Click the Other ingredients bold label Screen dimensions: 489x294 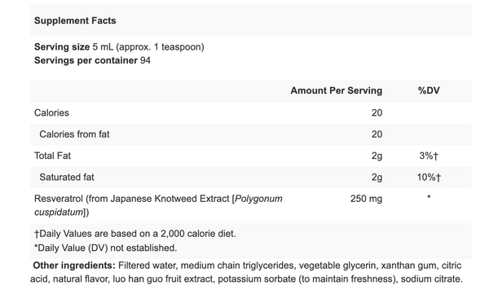(x=74, y=265)
